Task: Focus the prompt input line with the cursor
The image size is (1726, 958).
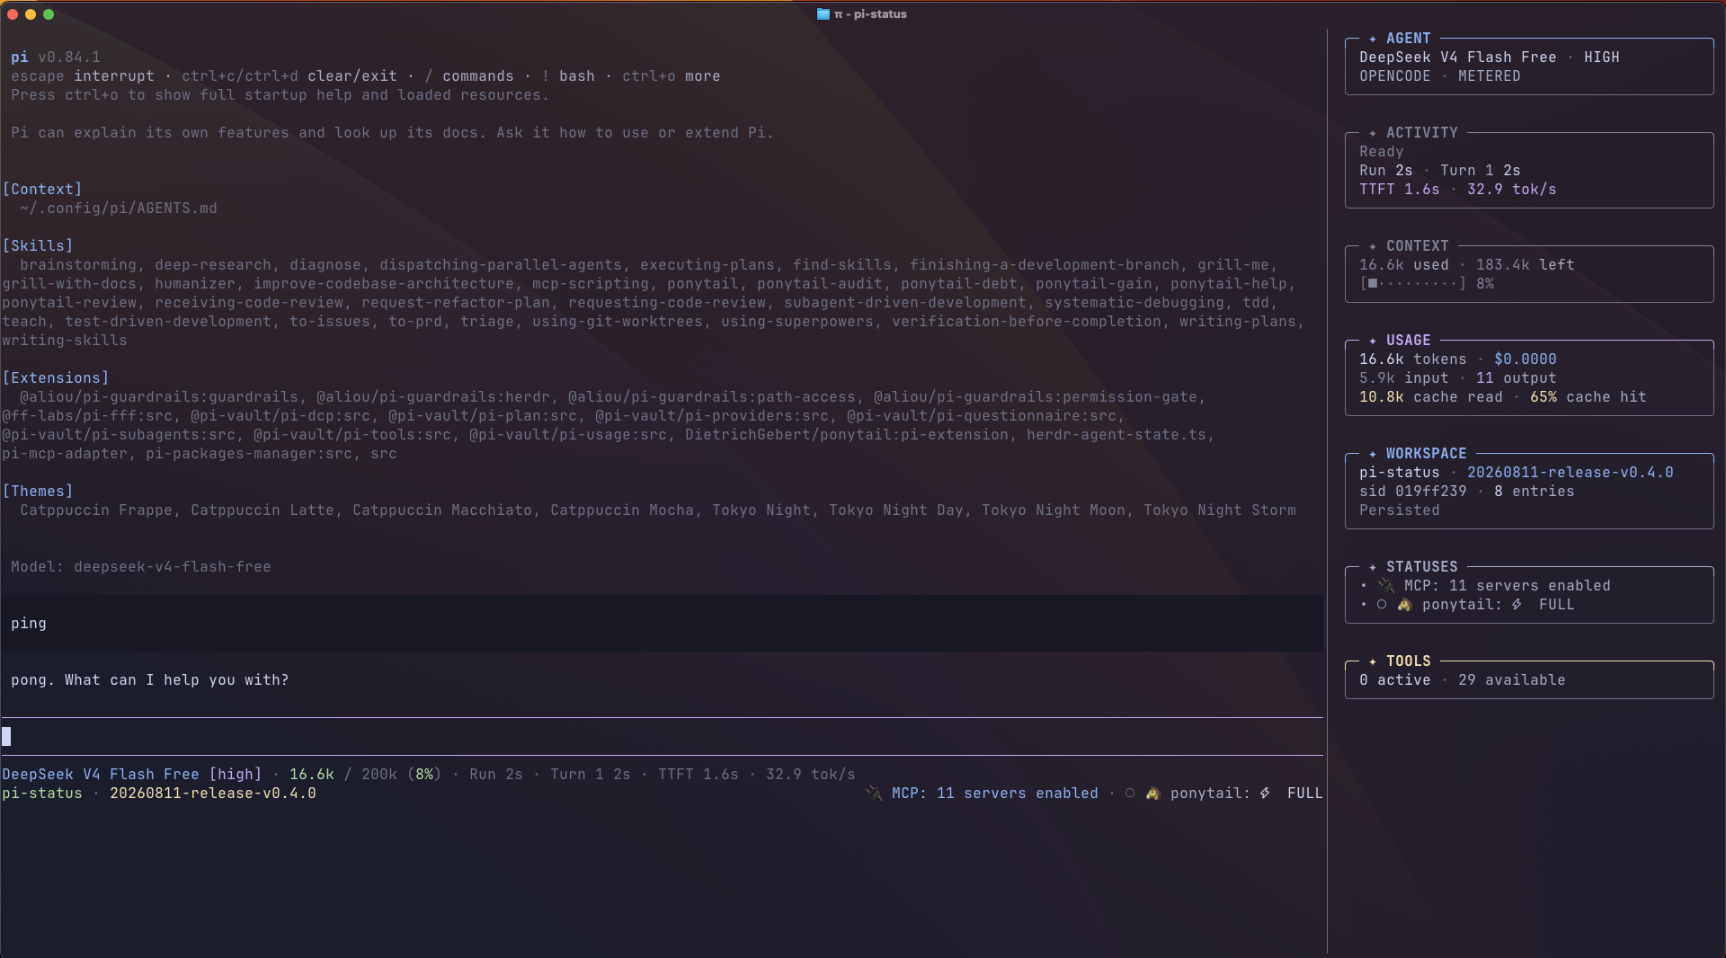Action: click(662, 737)
